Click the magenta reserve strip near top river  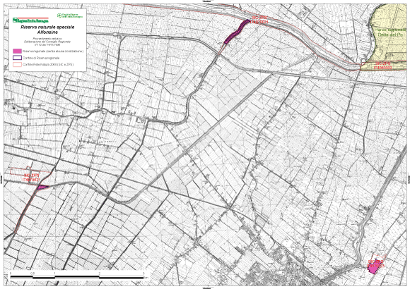tap(237, 32)
